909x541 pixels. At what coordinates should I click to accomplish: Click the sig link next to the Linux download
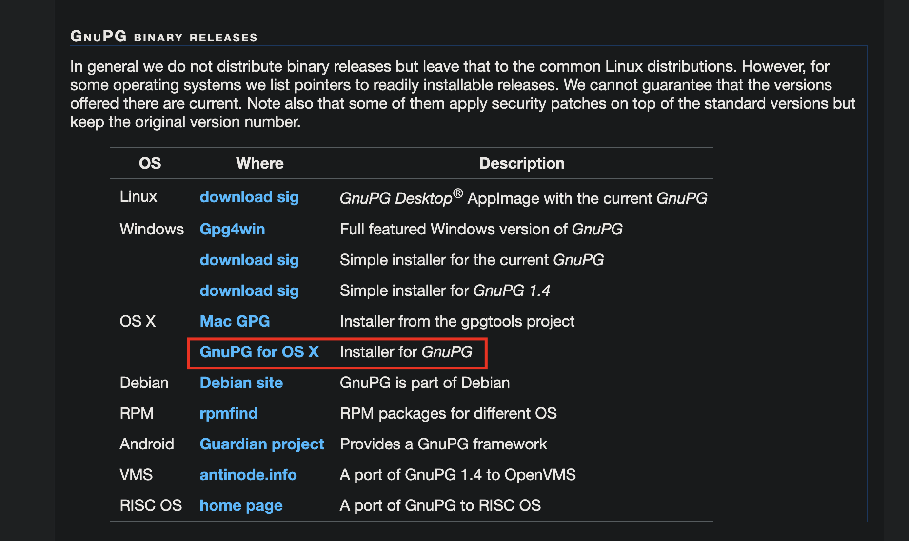click(287, 197)
